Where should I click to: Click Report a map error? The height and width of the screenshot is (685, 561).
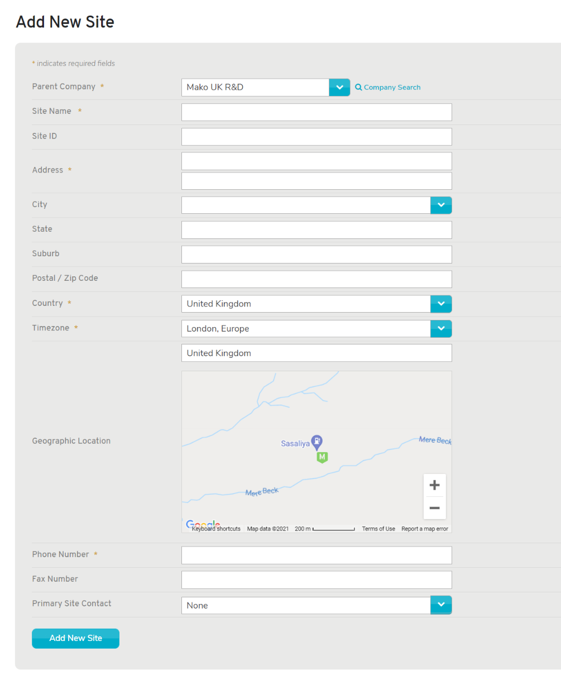[x=425, y=529]
